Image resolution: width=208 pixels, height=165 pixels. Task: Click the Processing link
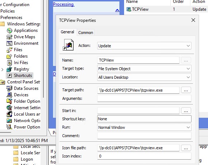tap(63, 4)
